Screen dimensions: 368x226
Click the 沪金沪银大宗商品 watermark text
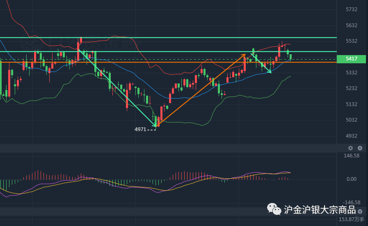click(x=320, y=210)
